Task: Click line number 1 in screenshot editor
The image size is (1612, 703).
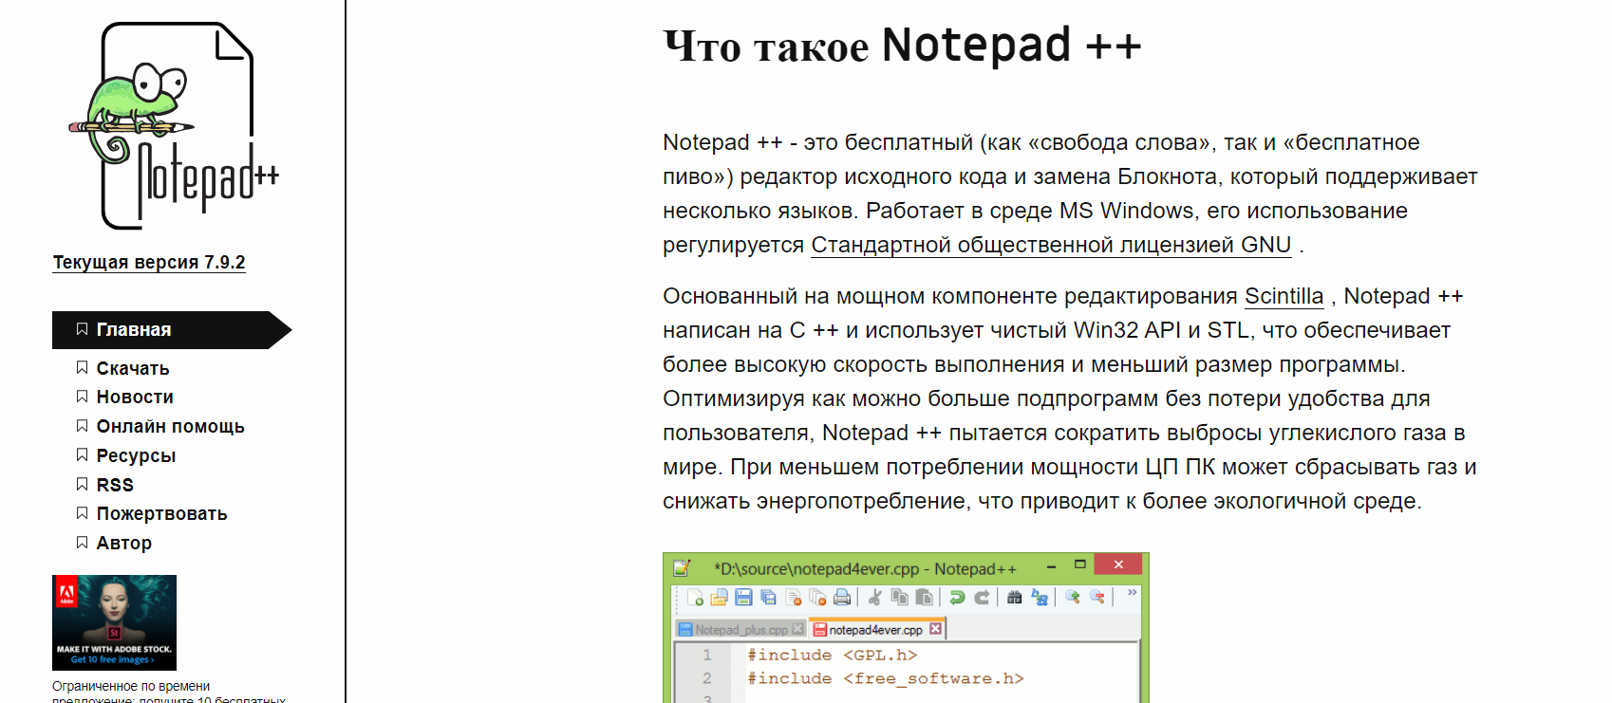Action: pos(706,655)
